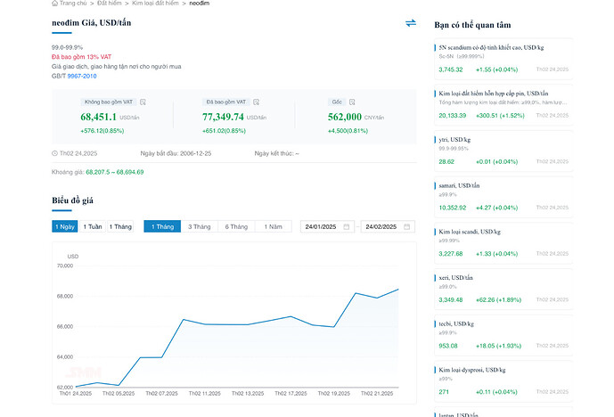Viewport: 614px width, 417px height.
Task: Click the home icon in the breadcrumb
Action: (x=55, y=4)
